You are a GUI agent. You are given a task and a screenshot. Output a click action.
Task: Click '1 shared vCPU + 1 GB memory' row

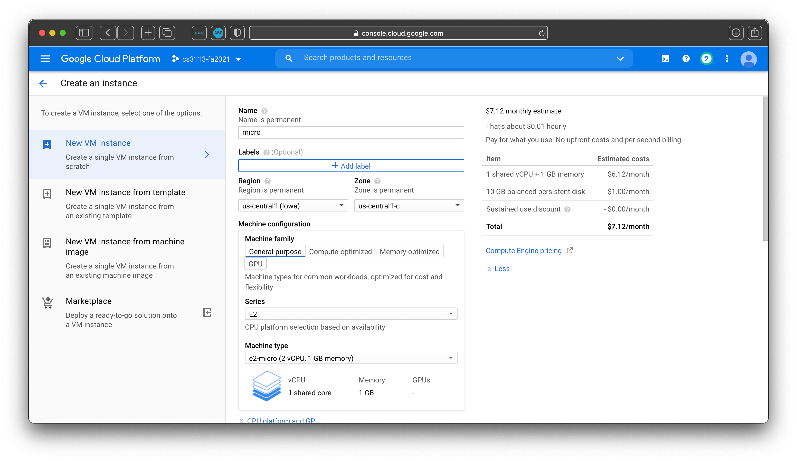(568, 175)
